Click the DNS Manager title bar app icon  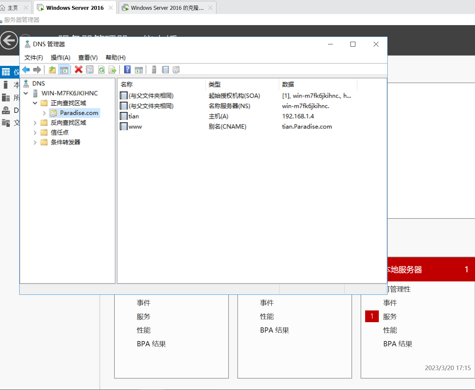pyautogui.click(x=28, y=44)
